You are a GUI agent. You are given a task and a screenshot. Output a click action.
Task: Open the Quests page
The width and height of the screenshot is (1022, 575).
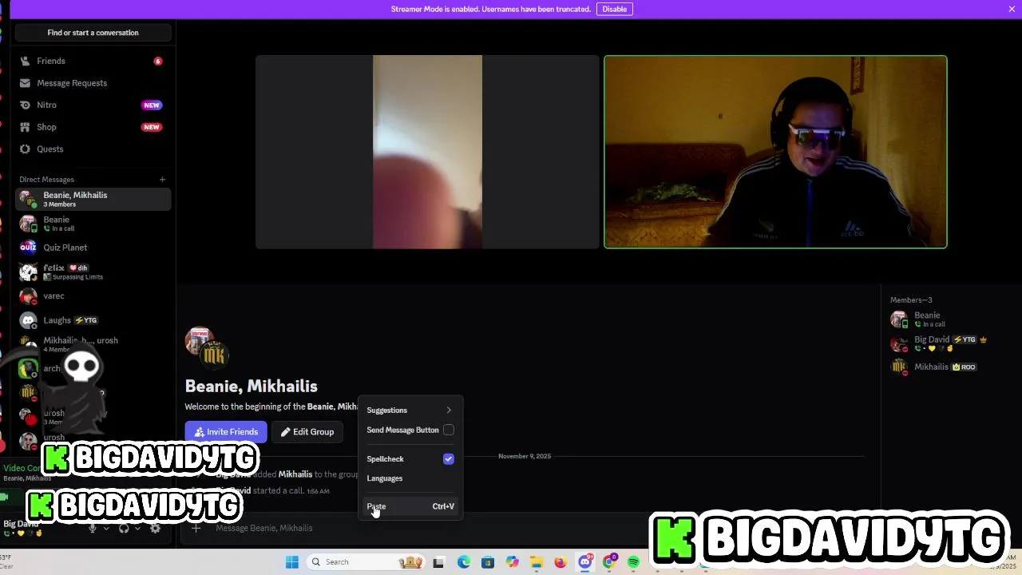93,149
